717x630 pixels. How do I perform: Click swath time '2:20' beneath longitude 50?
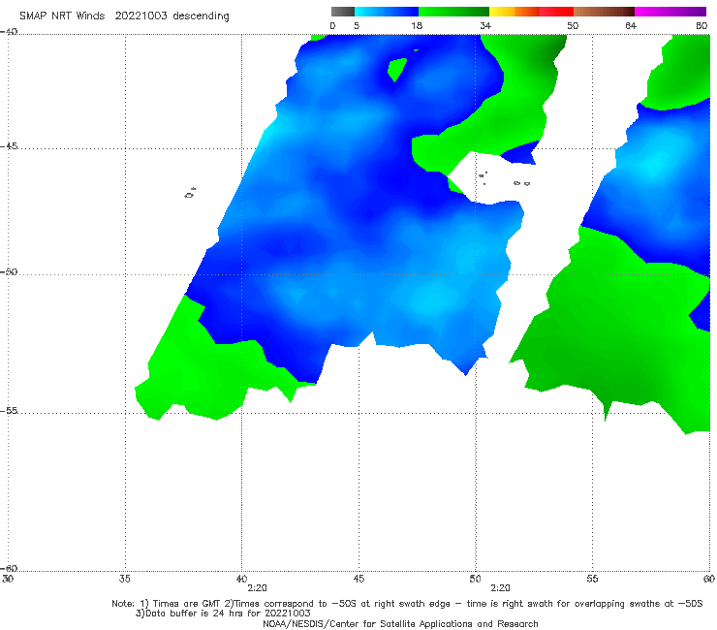500,588
